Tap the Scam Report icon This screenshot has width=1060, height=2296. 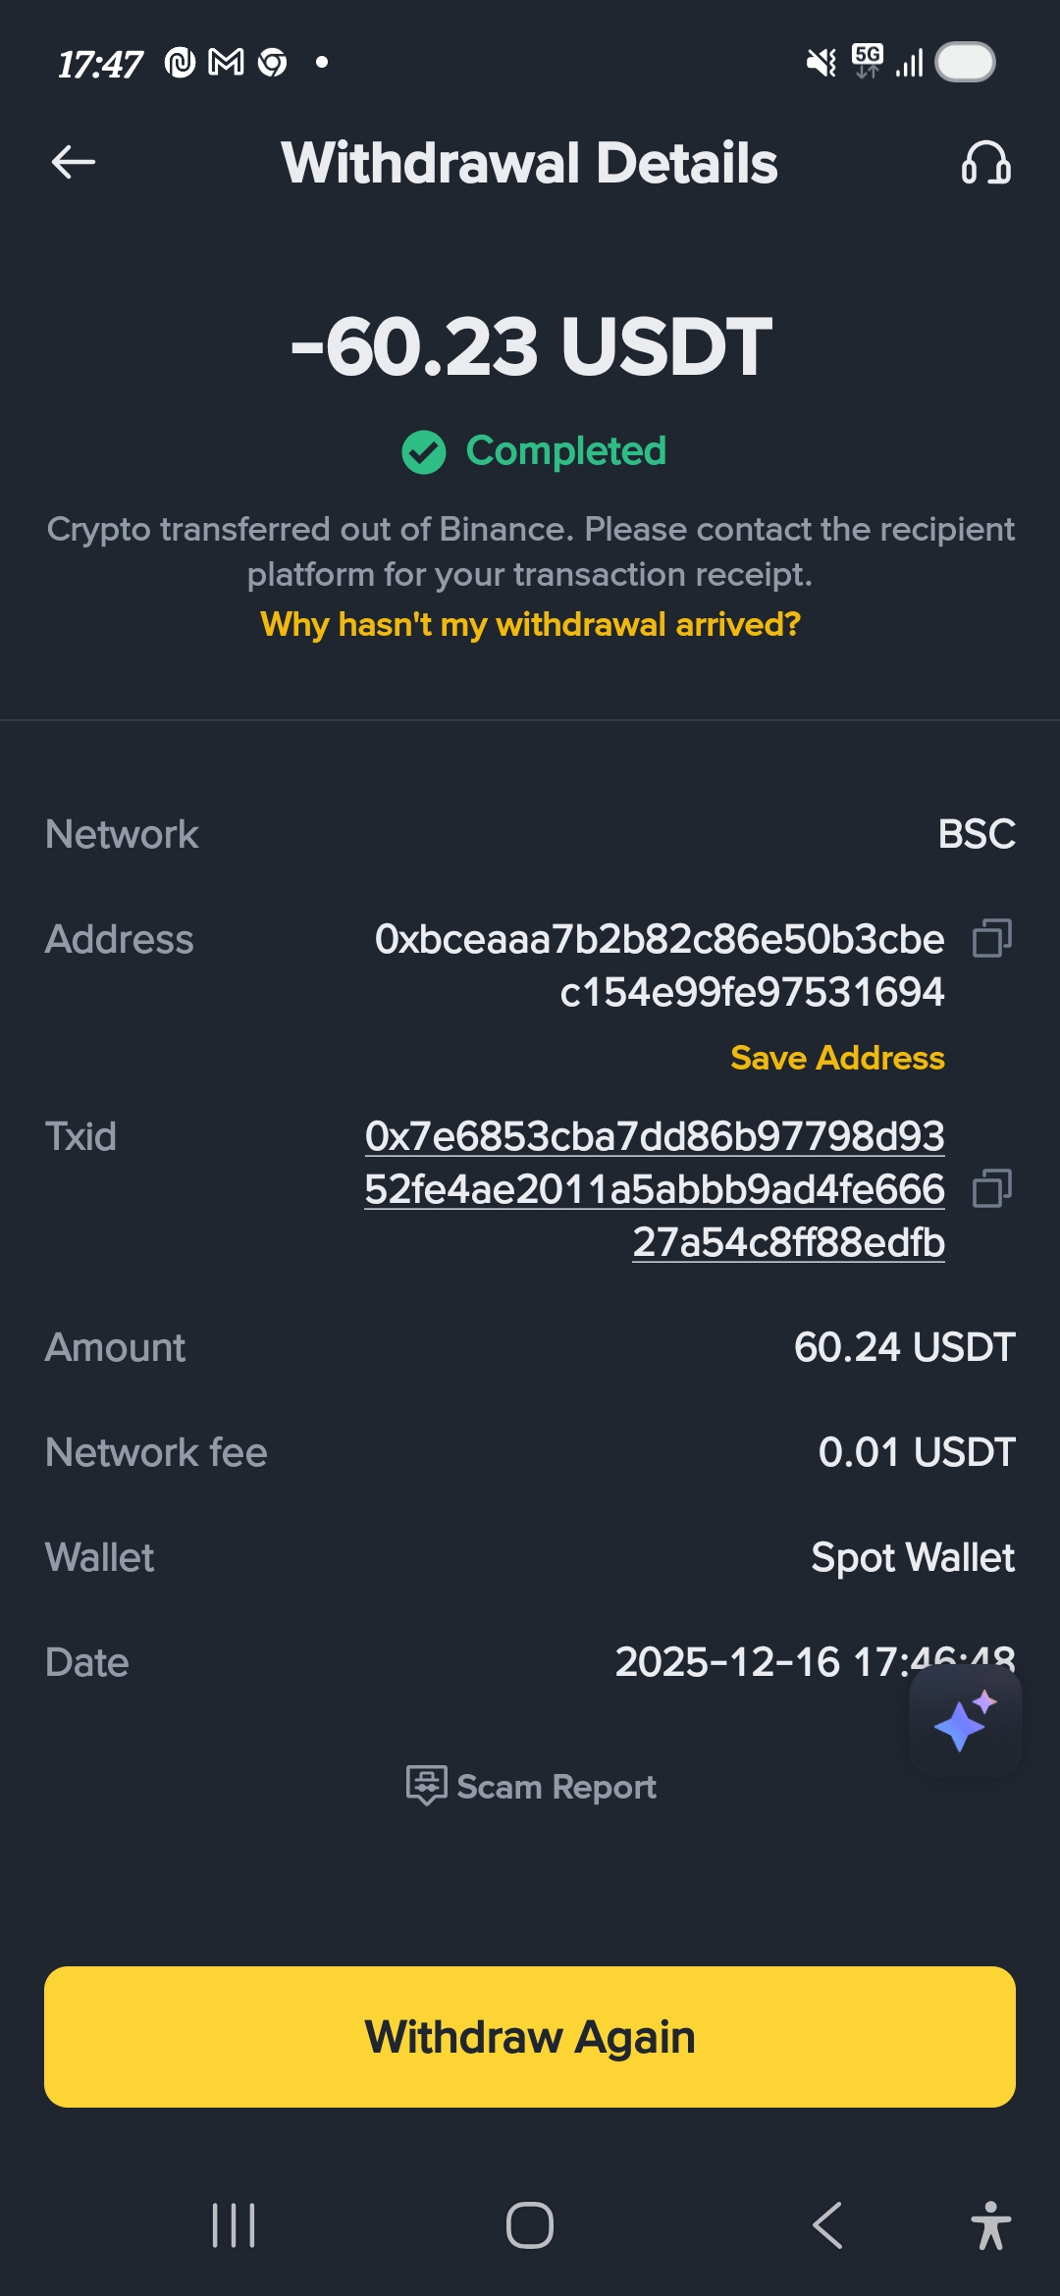(426, 1786)
